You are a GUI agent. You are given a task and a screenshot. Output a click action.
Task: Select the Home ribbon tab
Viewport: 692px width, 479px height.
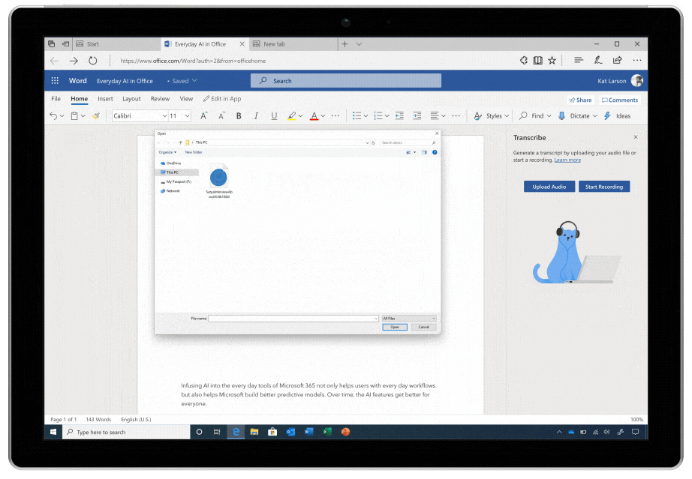[x=80, y=99]
